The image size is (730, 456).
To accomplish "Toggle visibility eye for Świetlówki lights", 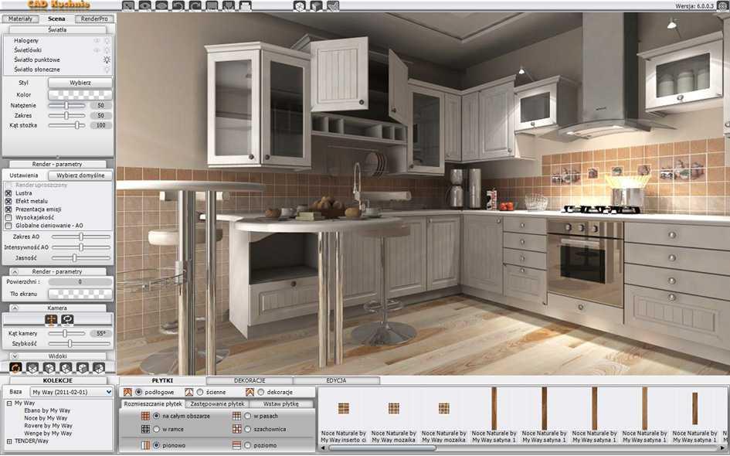I will (x=97, y=49).
